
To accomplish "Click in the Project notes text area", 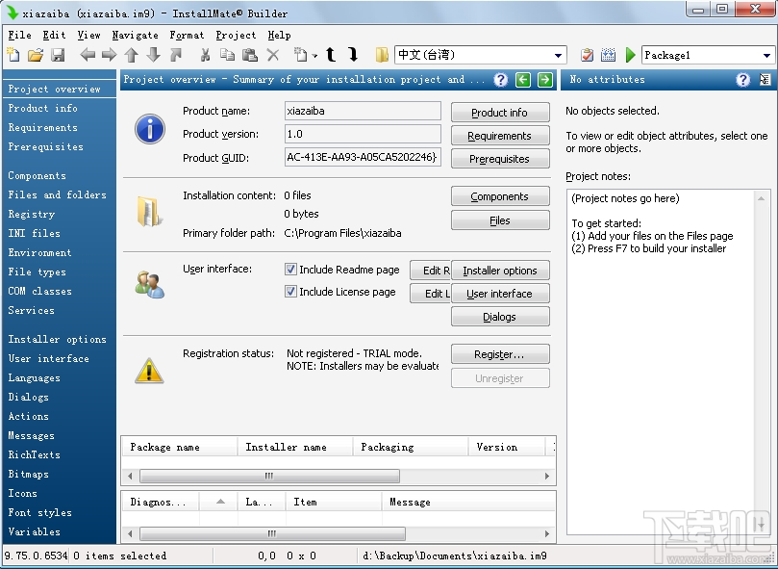I will coord(667,363).
